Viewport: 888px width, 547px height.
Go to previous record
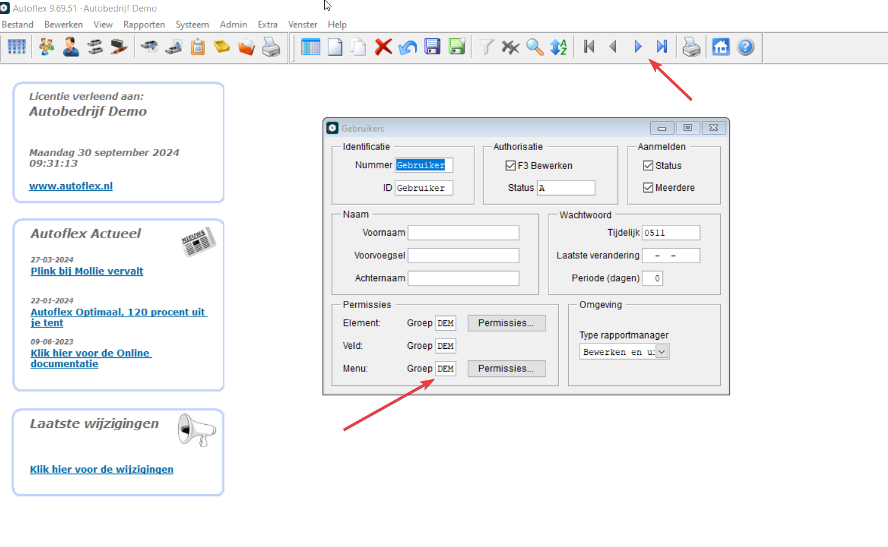pyautogui.click(x=613, y=46)
